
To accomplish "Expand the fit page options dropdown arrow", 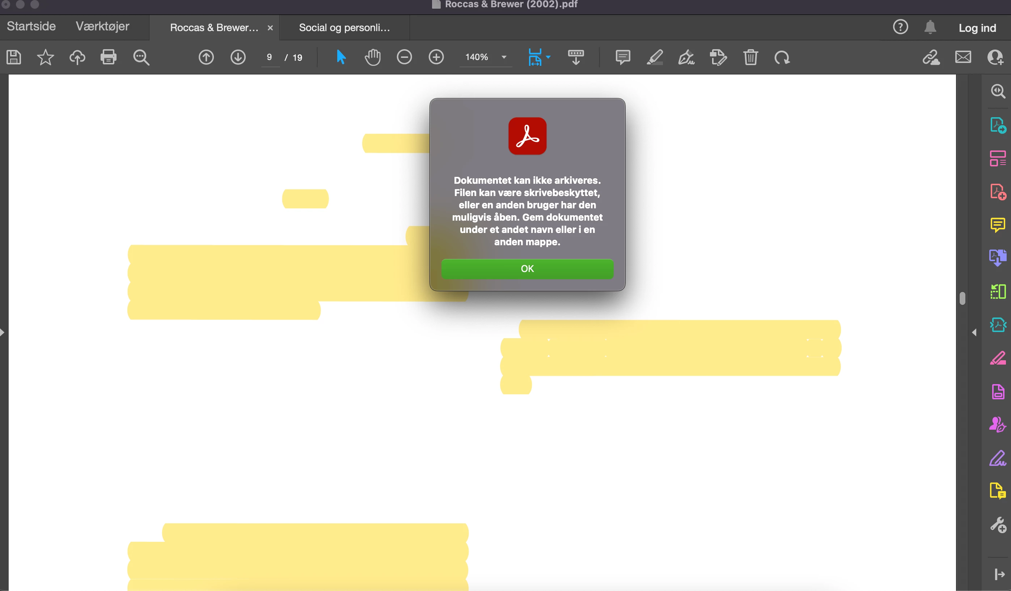I will click(x=549, y=58).
